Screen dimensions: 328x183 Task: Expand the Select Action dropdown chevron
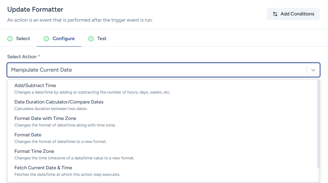313,70
